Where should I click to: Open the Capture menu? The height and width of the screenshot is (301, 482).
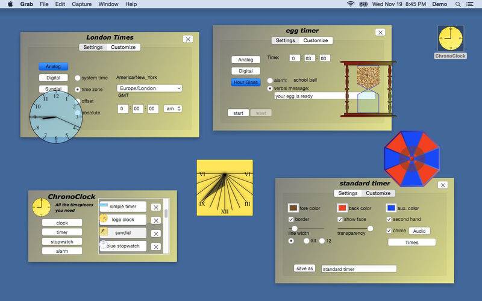(x=82, y=4)
